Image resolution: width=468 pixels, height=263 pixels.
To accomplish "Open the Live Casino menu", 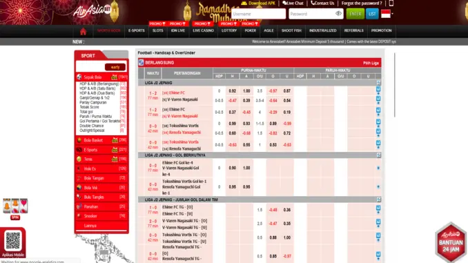I will tap(203, 30).
